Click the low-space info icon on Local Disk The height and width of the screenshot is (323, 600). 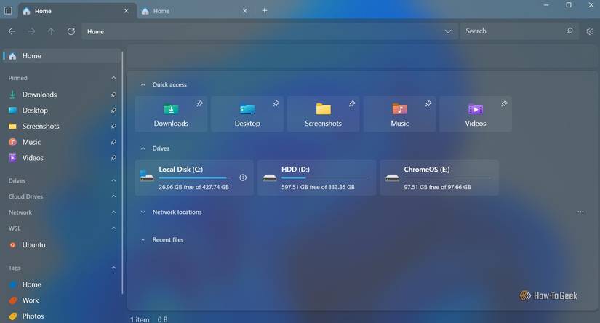(x=243, y=178)
